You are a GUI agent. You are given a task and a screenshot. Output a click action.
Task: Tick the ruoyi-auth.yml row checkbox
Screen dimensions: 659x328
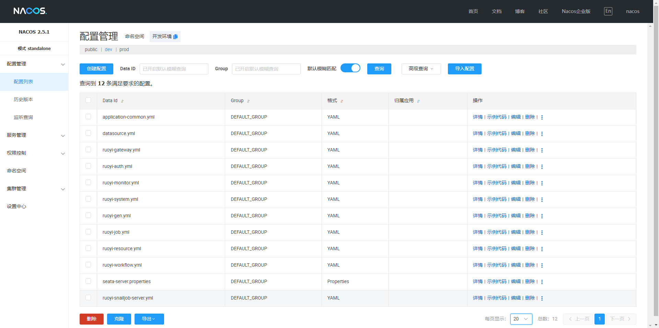tap(88, 166)
